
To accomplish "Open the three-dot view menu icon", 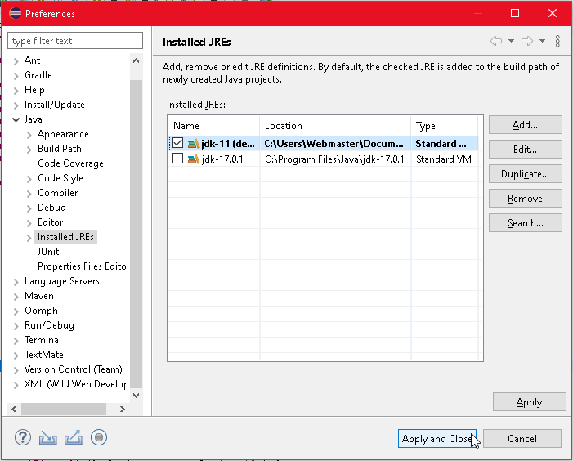I will coord(557,41).
